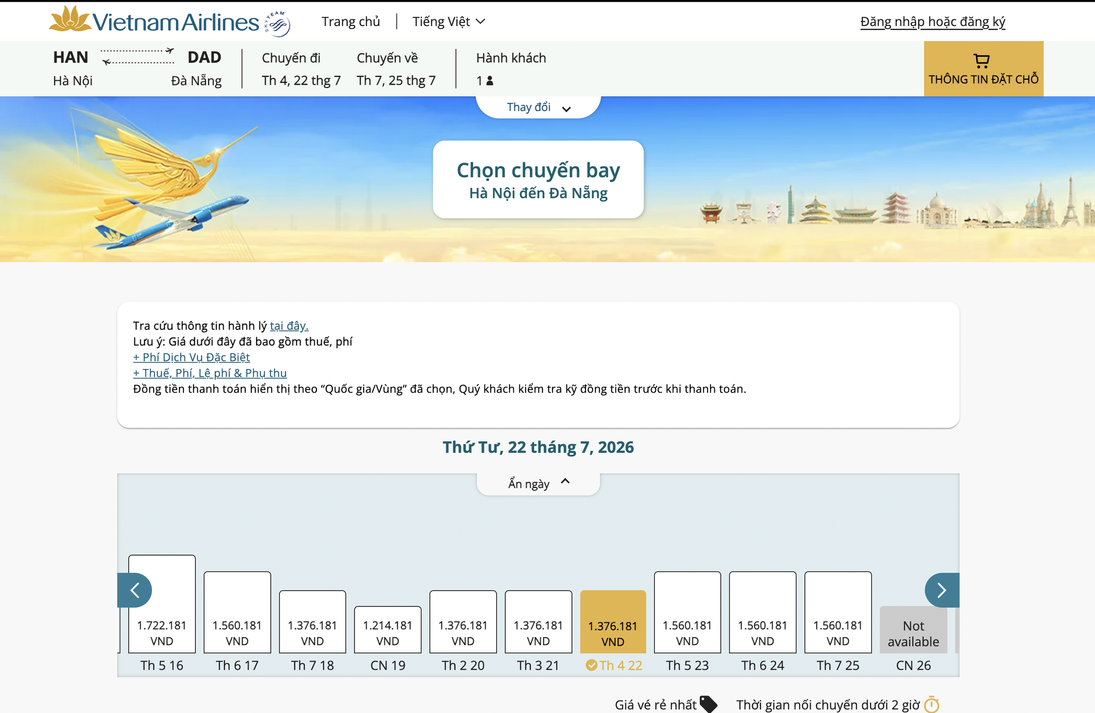Click destination airport code DAD
The height and width of the screenshot is (713, 1095).
coord(204,57)
